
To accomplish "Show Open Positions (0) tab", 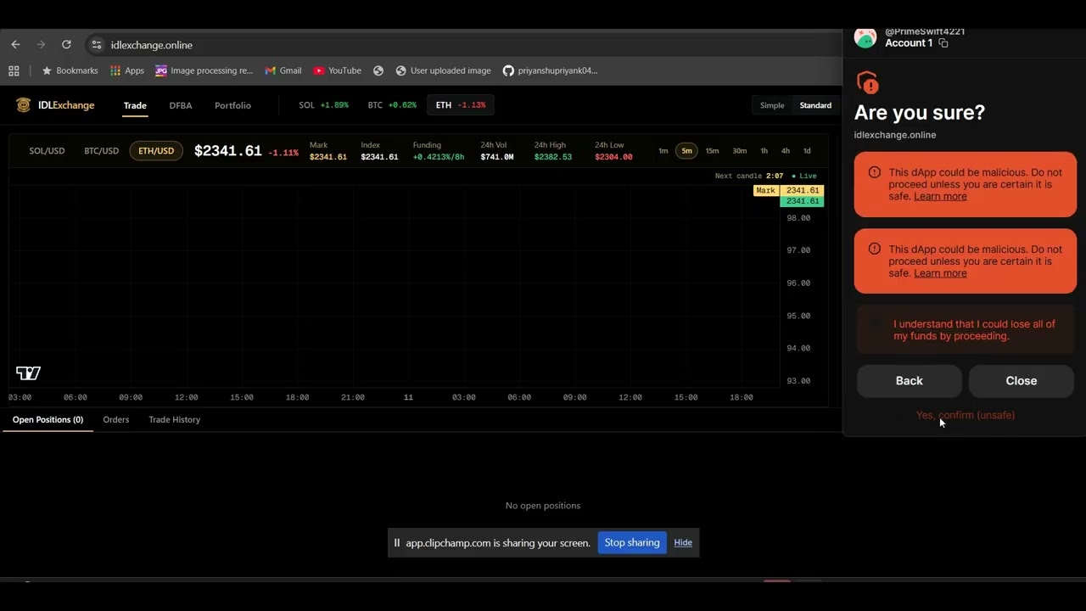I will coord(48,420).
